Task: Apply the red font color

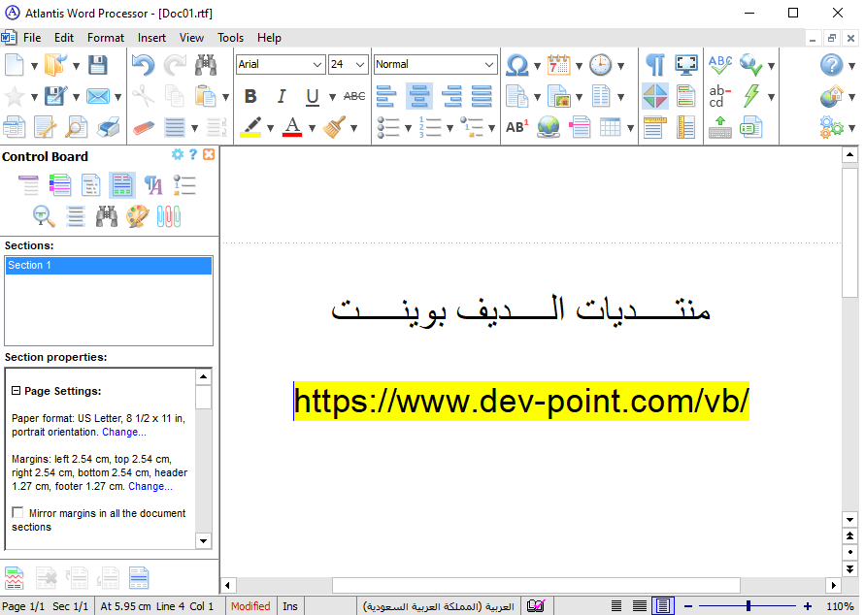Action: pos(292,127)
